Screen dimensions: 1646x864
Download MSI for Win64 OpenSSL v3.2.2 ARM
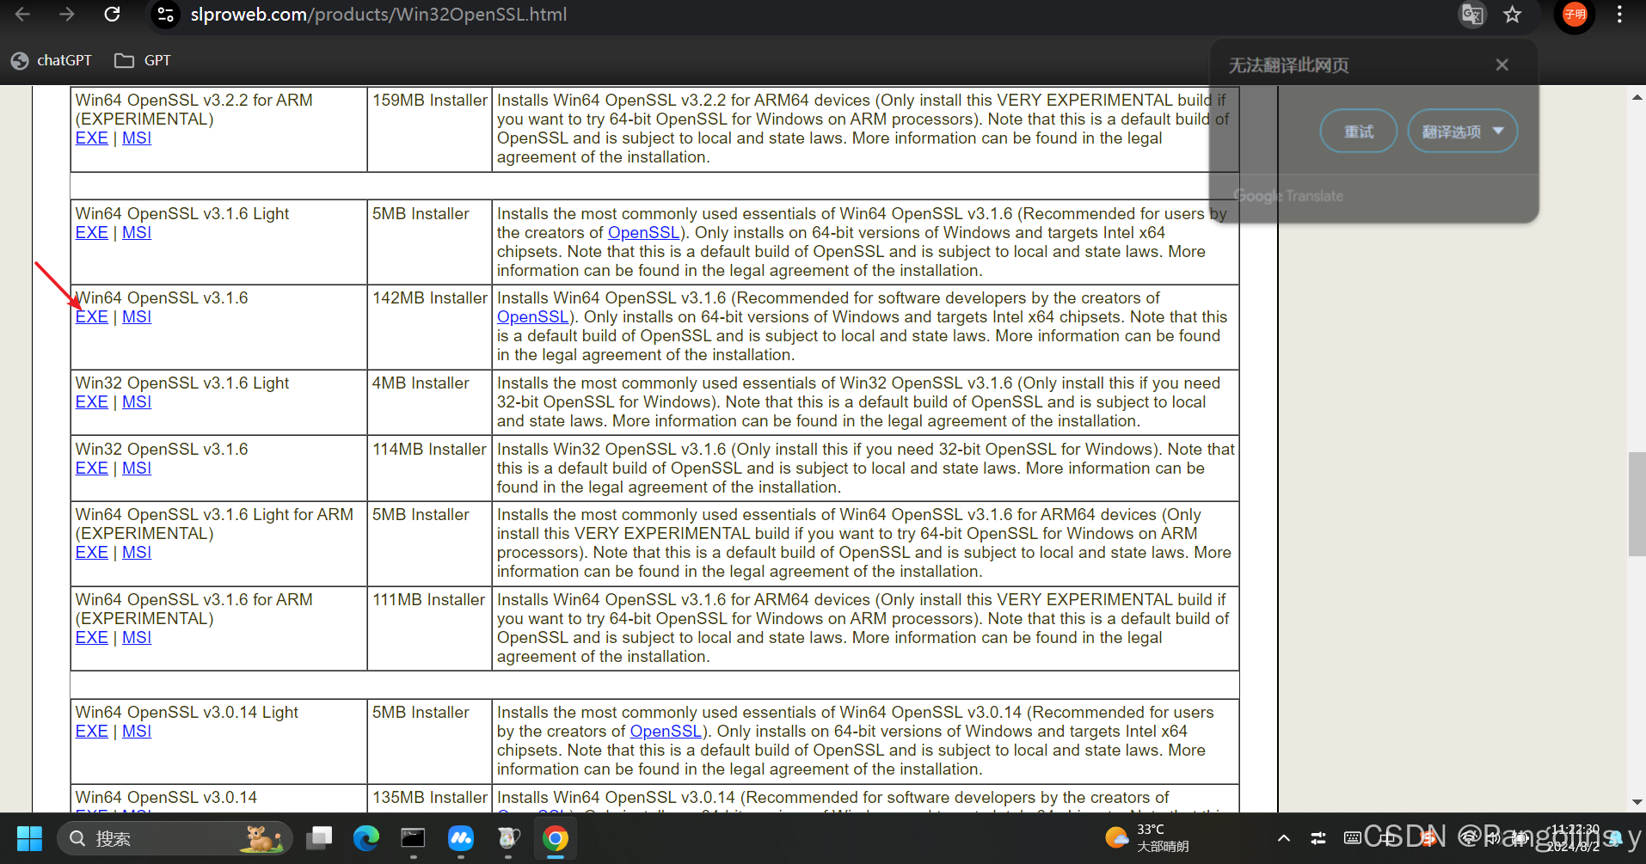click(137, 138)
